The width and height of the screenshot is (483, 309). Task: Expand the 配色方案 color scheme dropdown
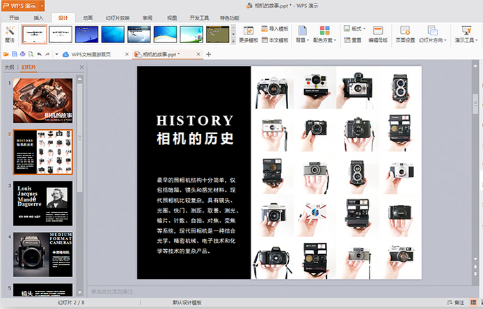[324, 33]
